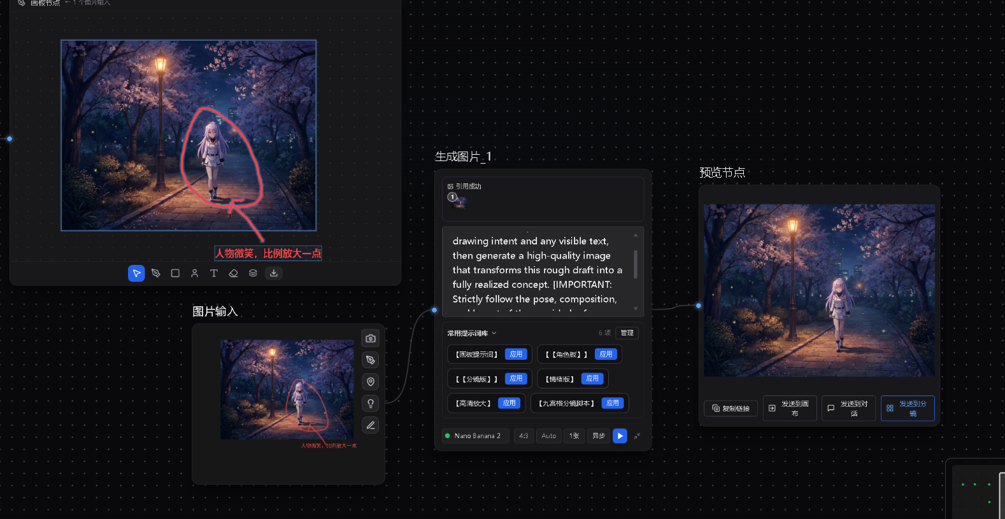Open the Nano Banana 2 model selector
1005x519 pixels.
[x=476, y=436]
